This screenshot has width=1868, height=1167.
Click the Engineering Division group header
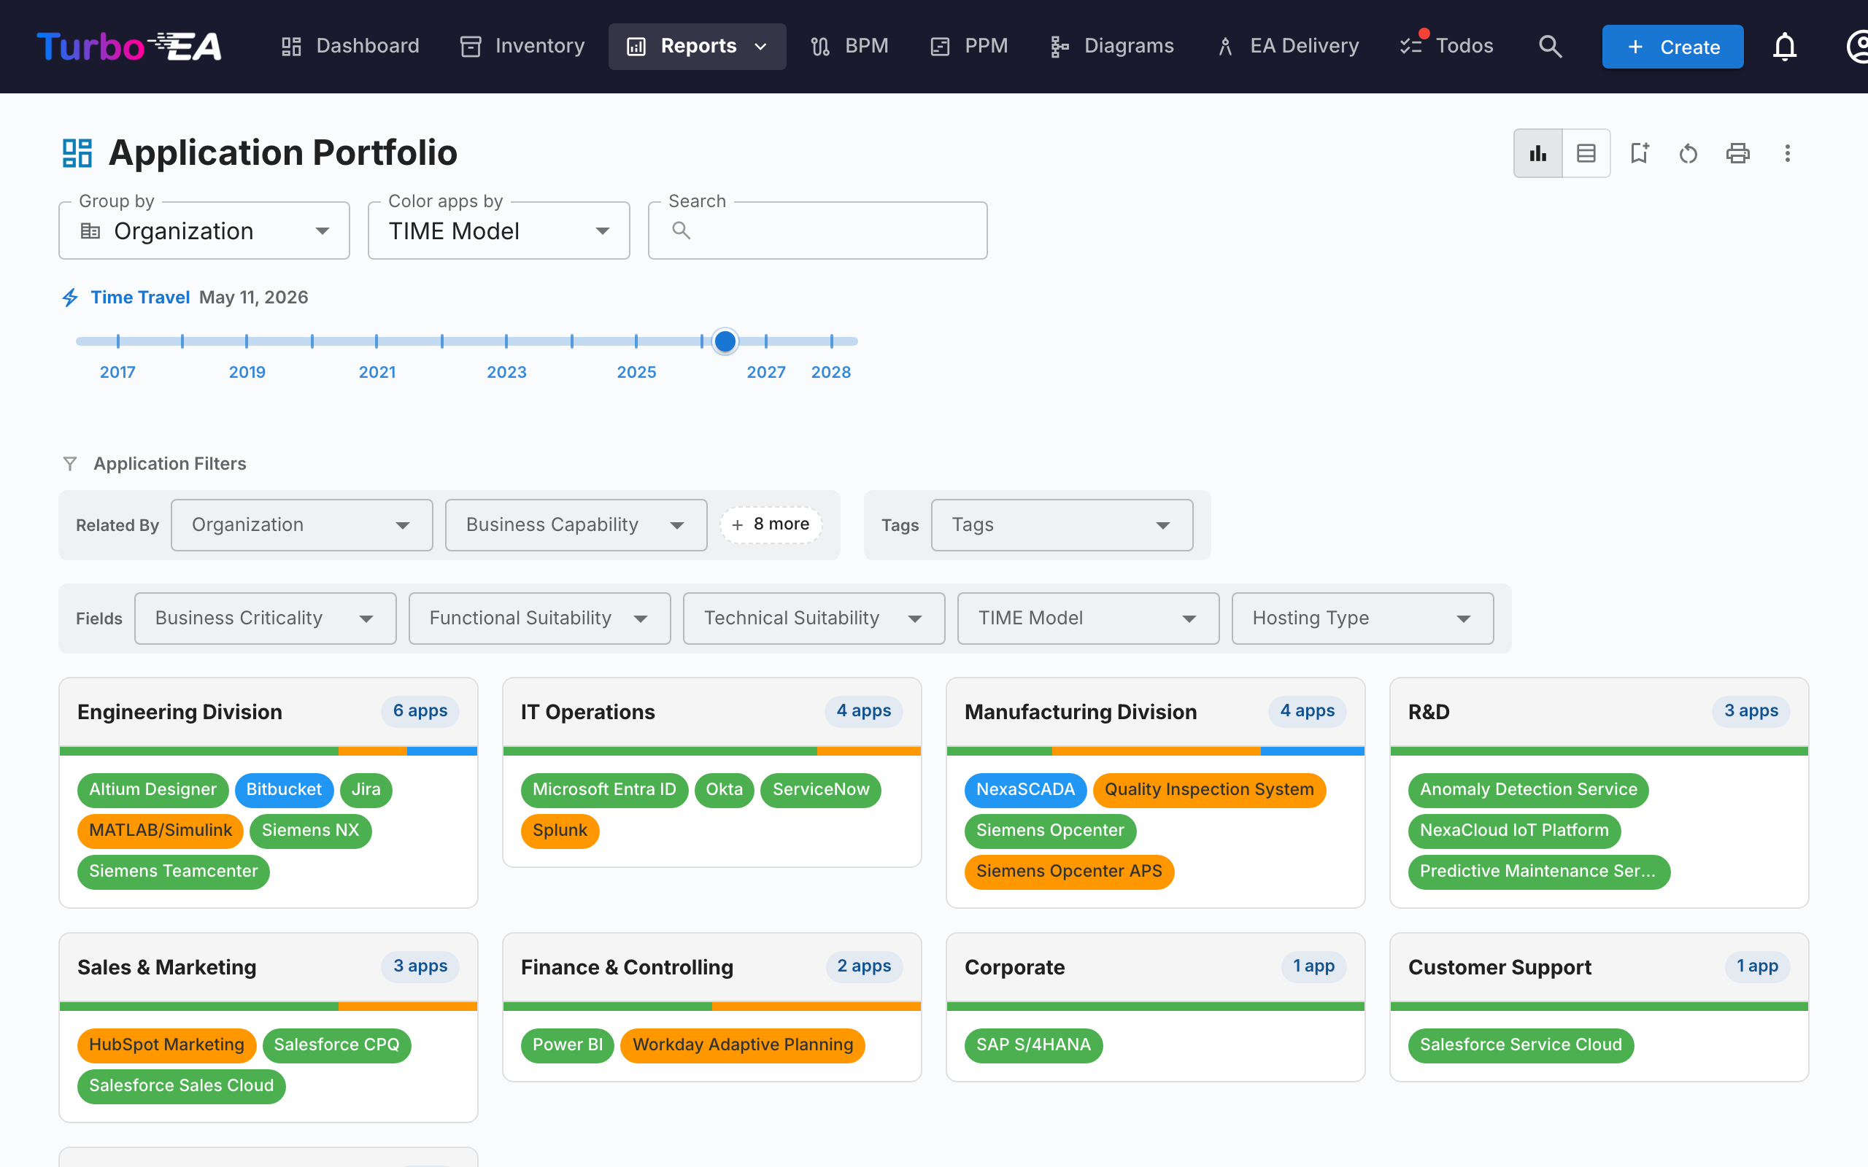pyautogui.click(x=268, y=712)
